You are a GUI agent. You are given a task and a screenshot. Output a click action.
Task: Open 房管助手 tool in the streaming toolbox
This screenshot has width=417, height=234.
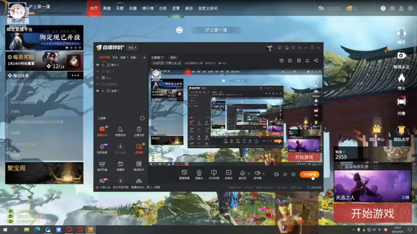(120, 131)
